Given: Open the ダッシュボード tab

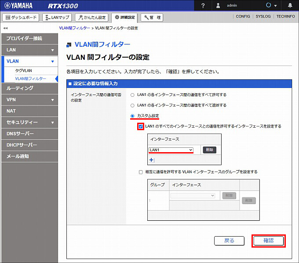Looking at the screenshot, I should click(21, 17).
